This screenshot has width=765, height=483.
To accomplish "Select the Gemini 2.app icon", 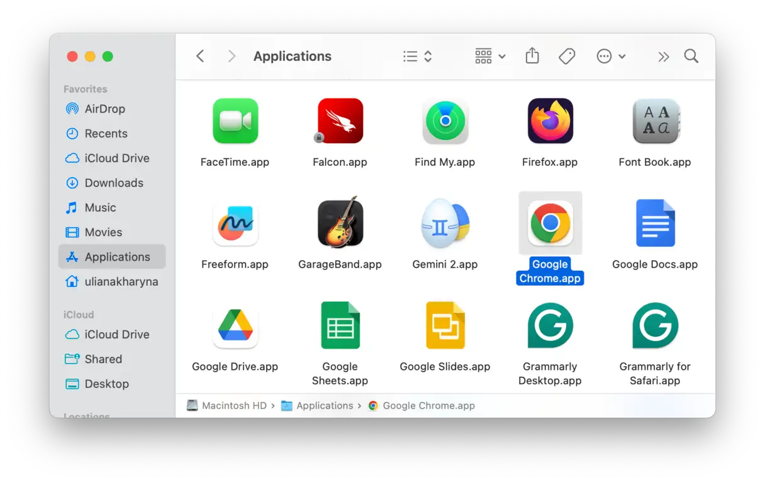I will coord(445,224).
